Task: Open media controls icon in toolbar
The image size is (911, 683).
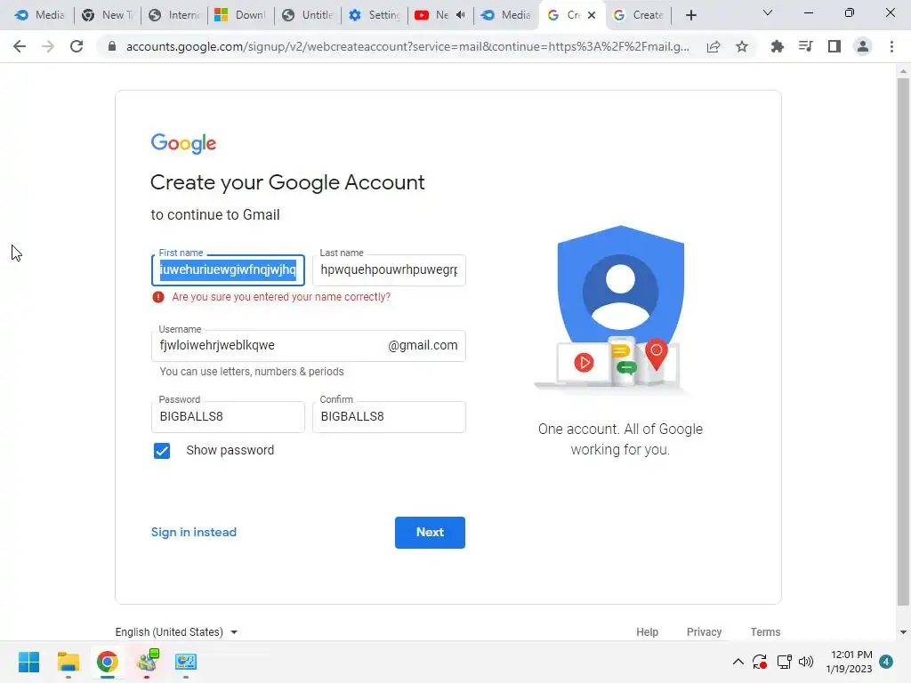Action: tap(805, 46)
